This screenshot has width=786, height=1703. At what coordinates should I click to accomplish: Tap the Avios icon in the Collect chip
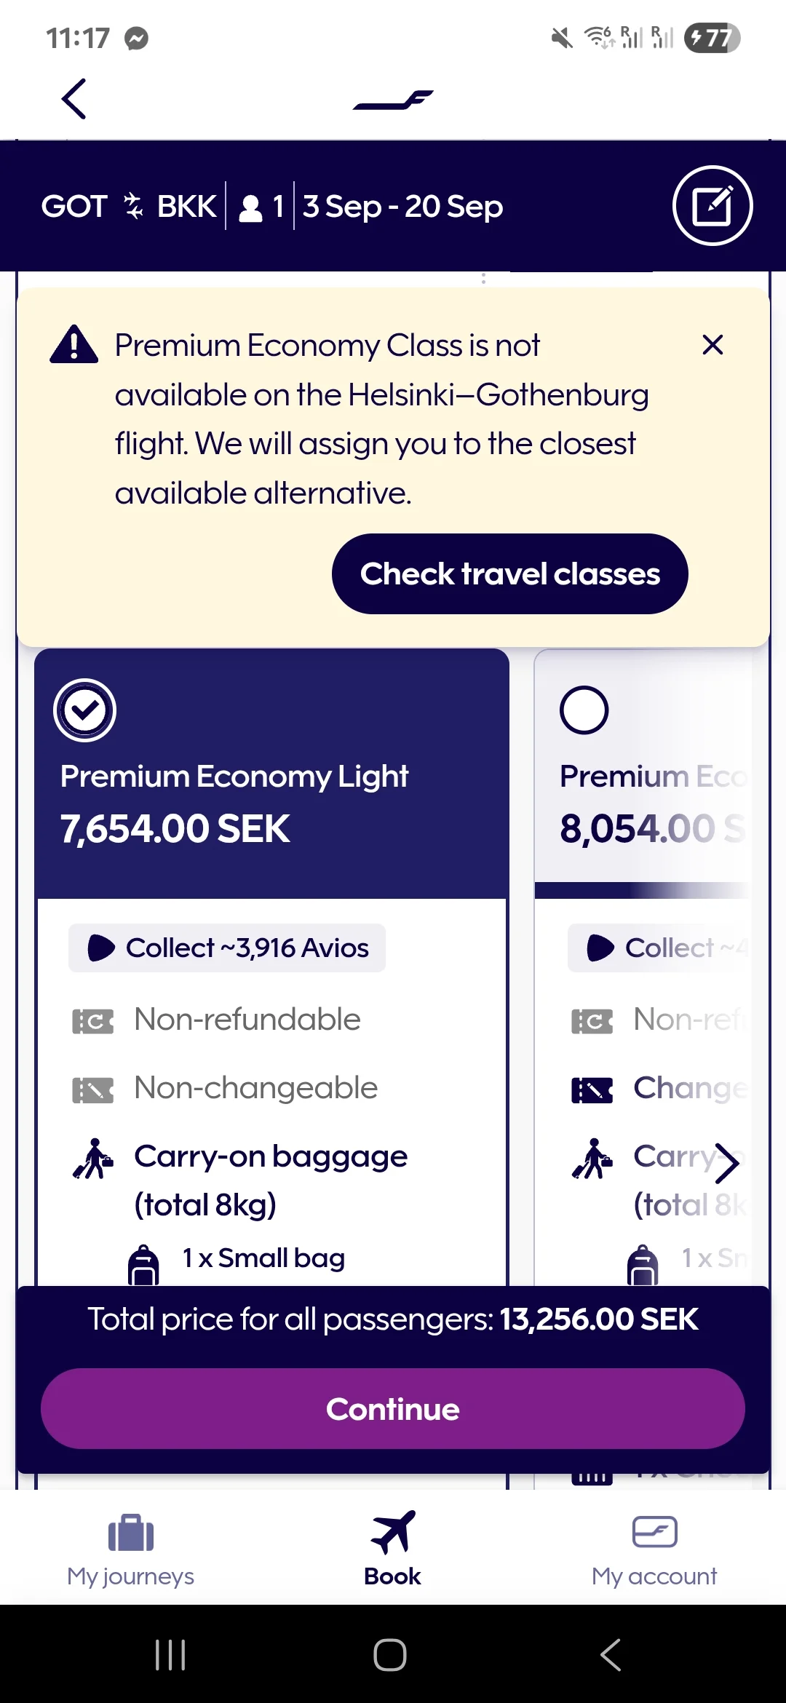pyautogui.click(x=102, y=948)
